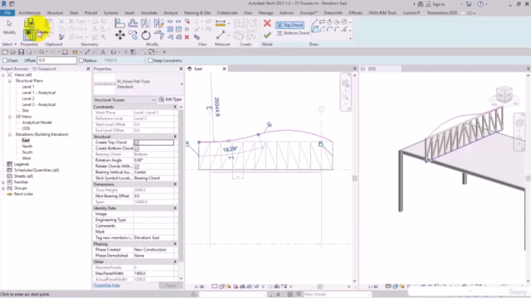
Task: Select the Rotate tool
Action: [146, 35]
